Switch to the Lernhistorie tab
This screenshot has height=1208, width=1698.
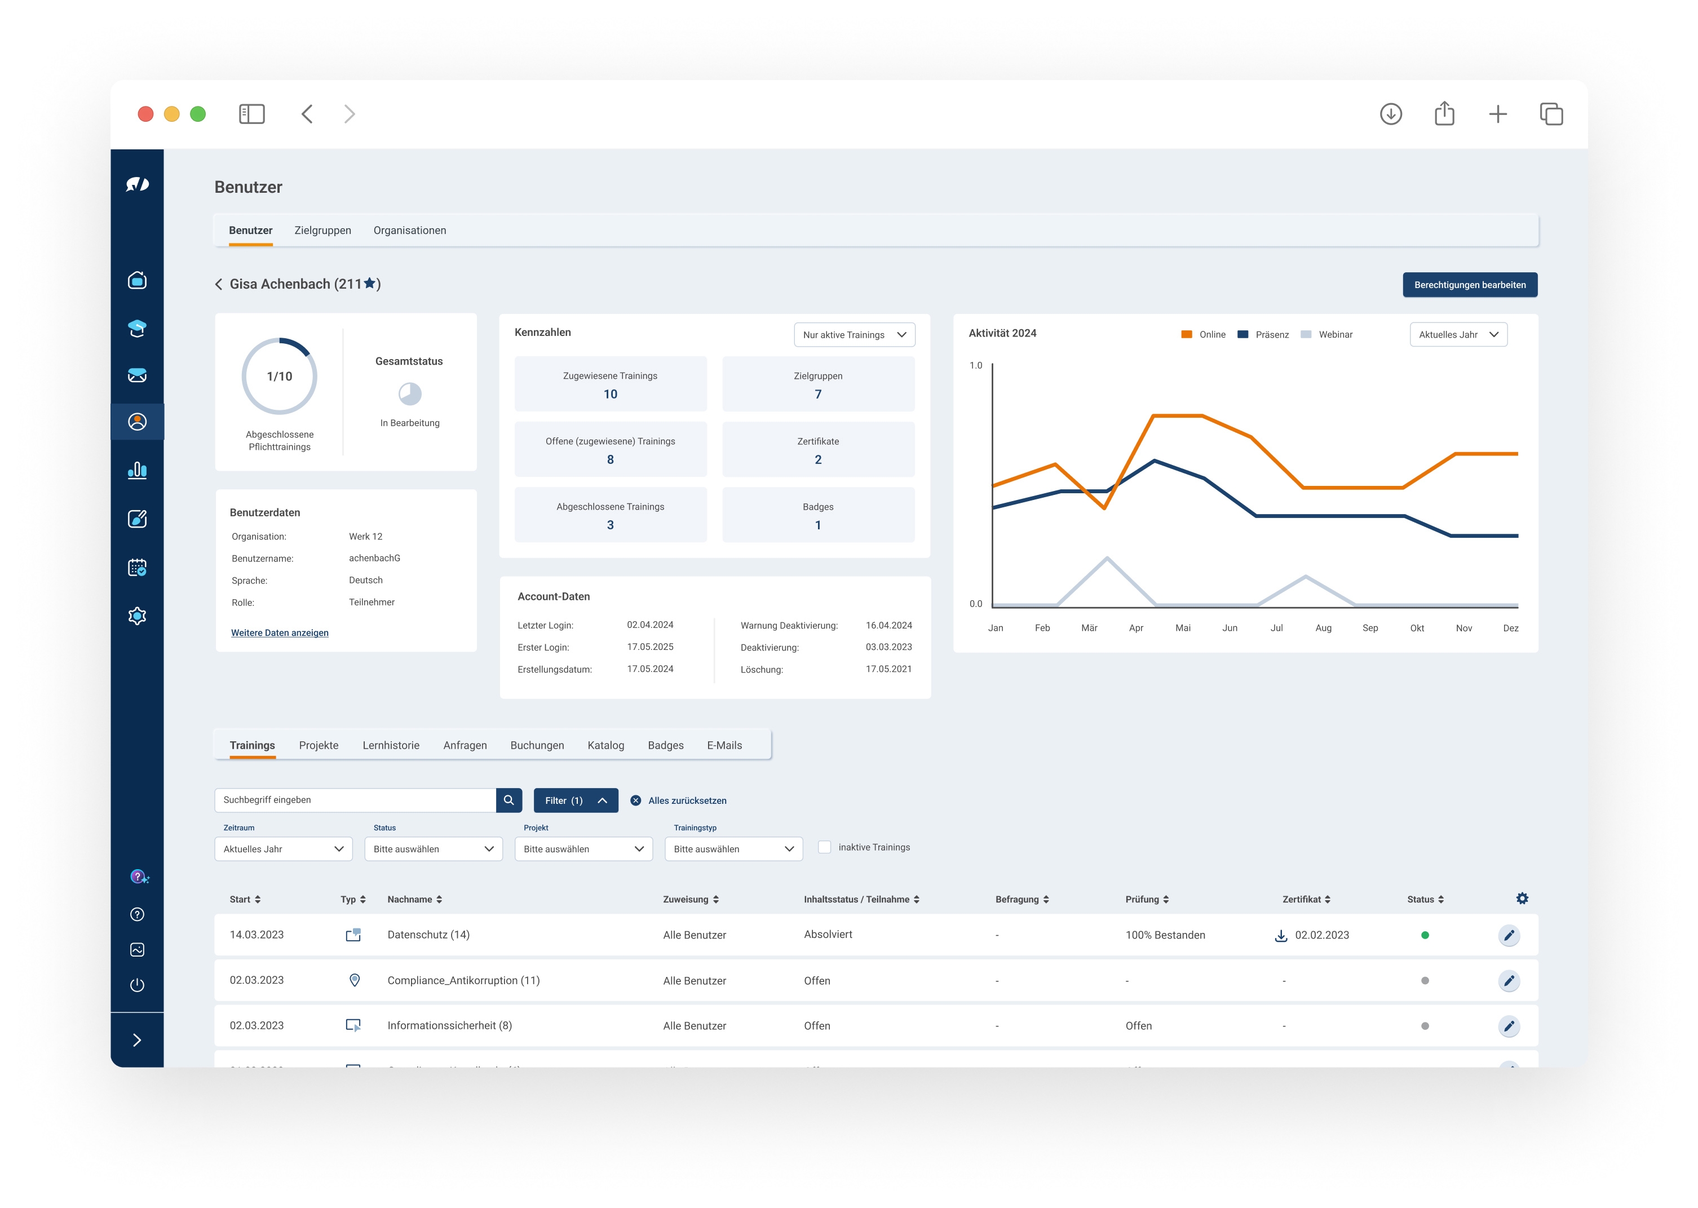click(391, 745)
